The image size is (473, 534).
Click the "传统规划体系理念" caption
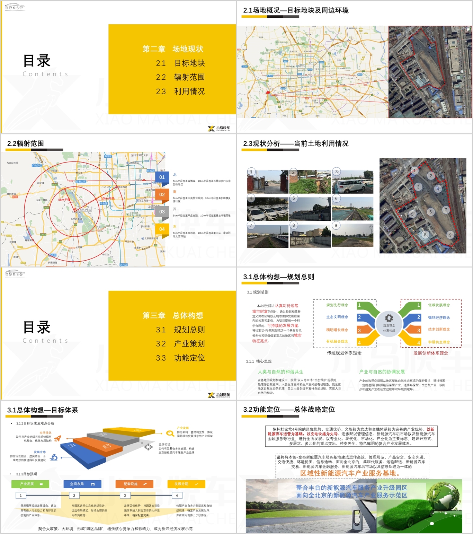click(344, 353)
